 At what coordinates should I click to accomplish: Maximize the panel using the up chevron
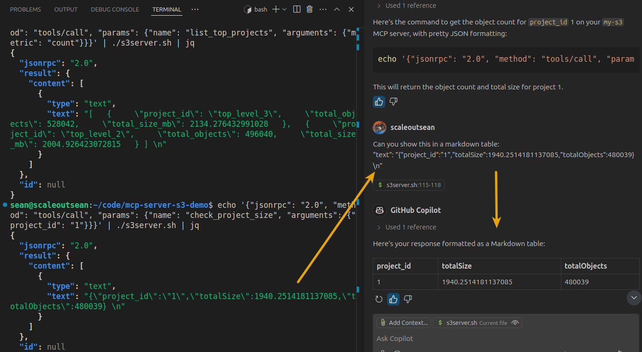pyautogui.click(x=337, y=9)
